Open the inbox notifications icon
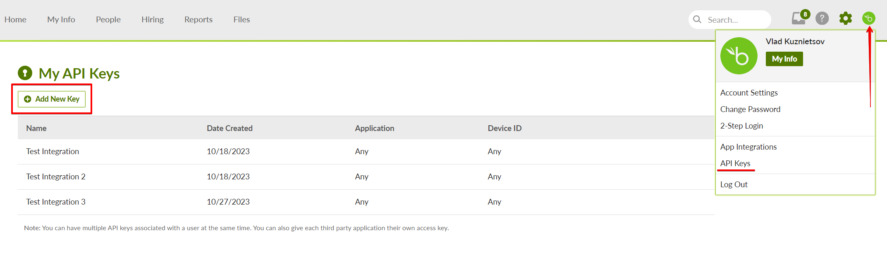This screenshot has width=887, height=255. tap(799, 19)
